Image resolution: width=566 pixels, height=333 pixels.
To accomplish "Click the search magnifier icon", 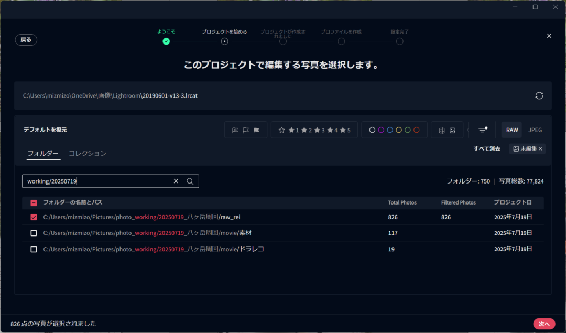I will pyautogui.click(x=190, y=181).
